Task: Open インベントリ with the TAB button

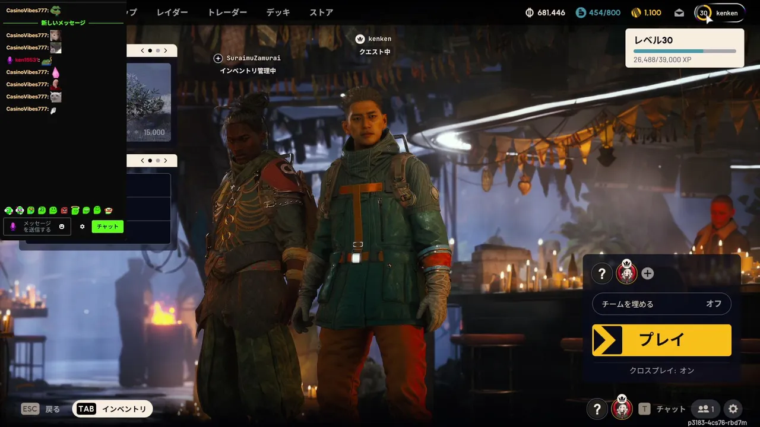Action: 112,409
